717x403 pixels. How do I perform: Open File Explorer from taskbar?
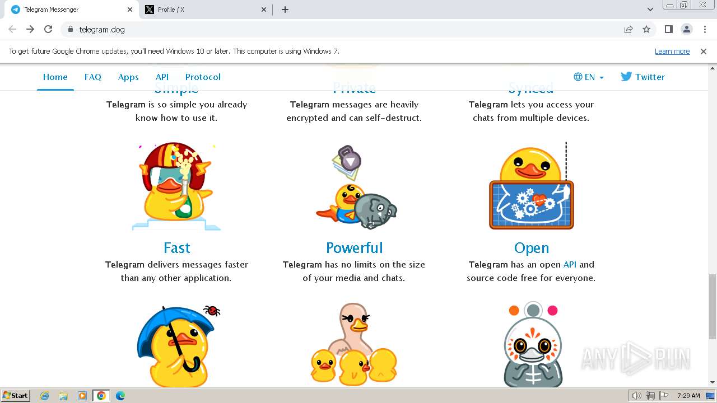[x=63, y=396]
